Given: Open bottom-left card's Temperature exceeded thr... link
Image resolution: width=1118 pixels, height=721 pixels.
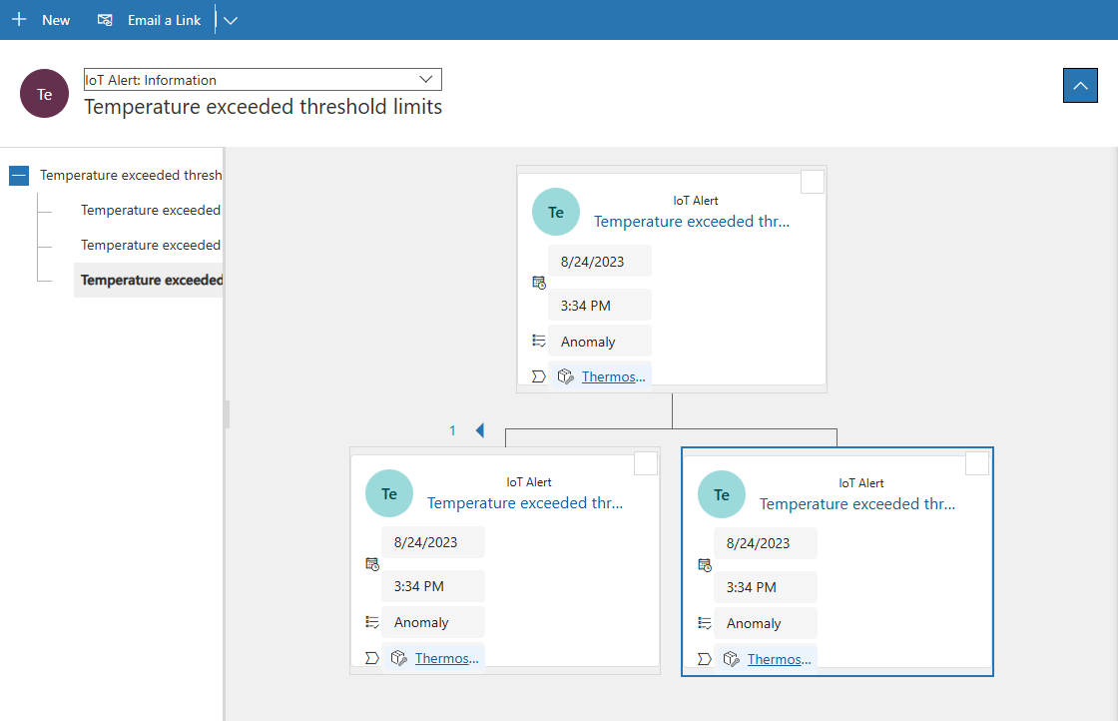Looking at the screenshot, I should coord(525,503).
